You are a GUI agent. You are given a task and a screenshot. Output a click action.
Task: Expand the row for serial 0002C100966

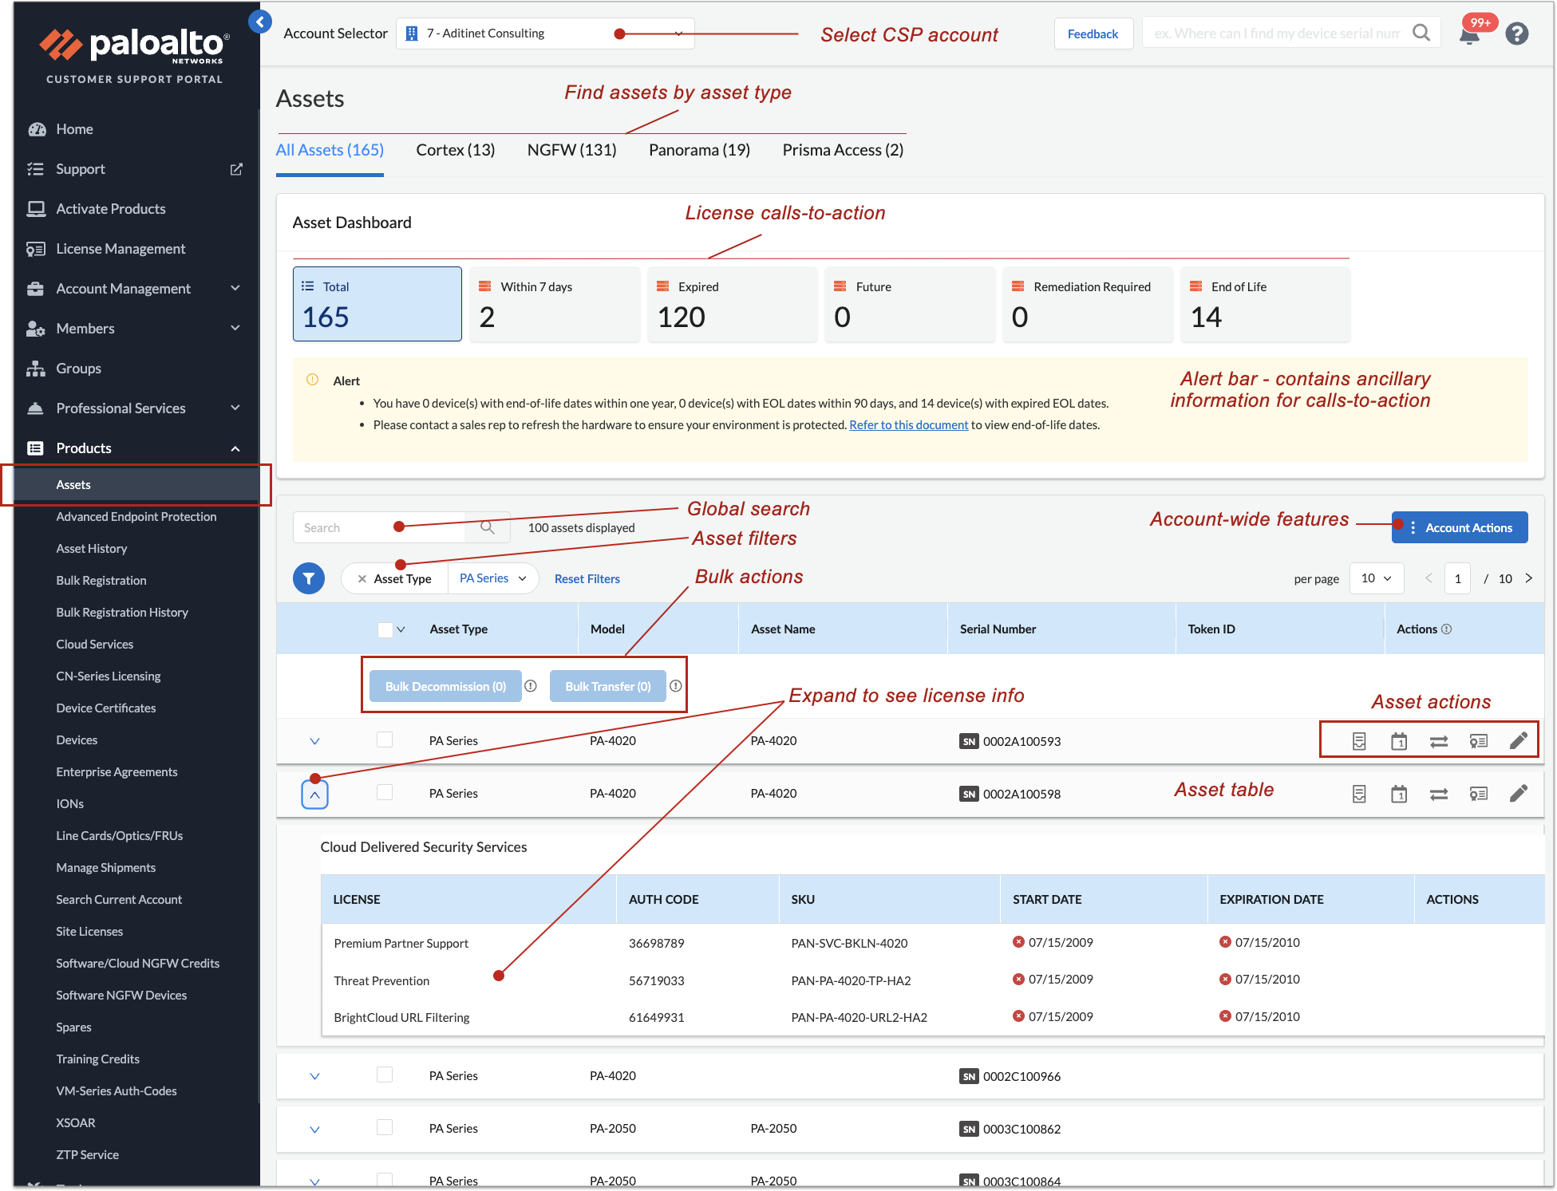coord(314,1077)
